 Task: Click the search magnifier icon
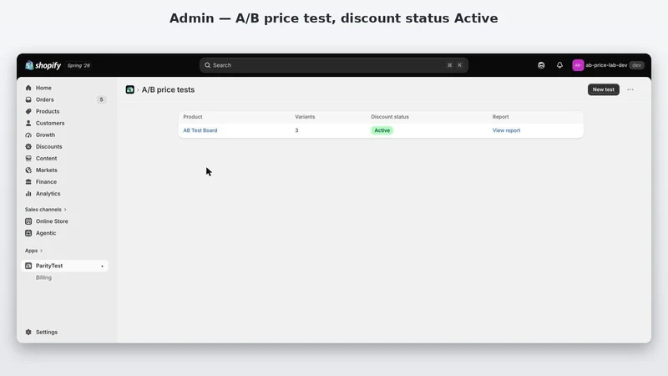click(x=207, y=65)
